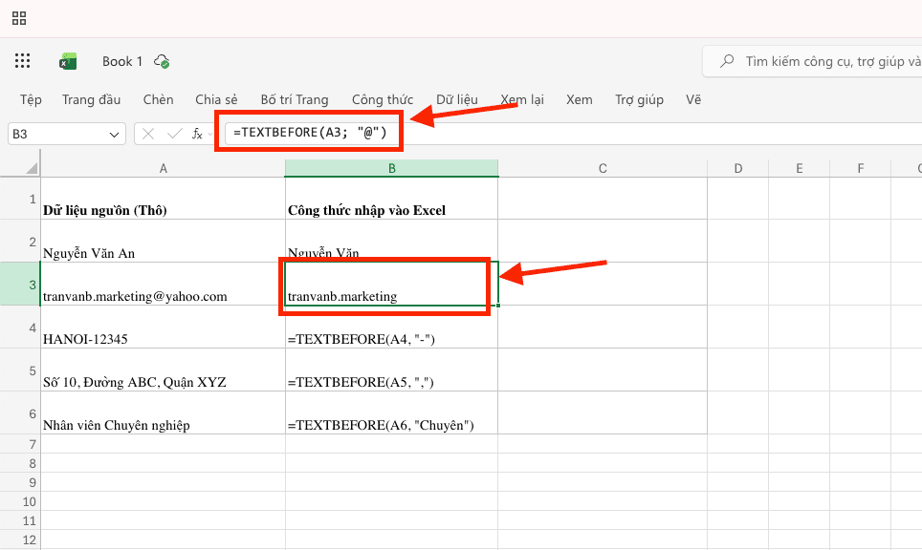The image size is (922, 550).
Task: Click cell 'tranvanb.marketing@yahoo.com'
Action: pyautogui.click(x=163, y=285)
